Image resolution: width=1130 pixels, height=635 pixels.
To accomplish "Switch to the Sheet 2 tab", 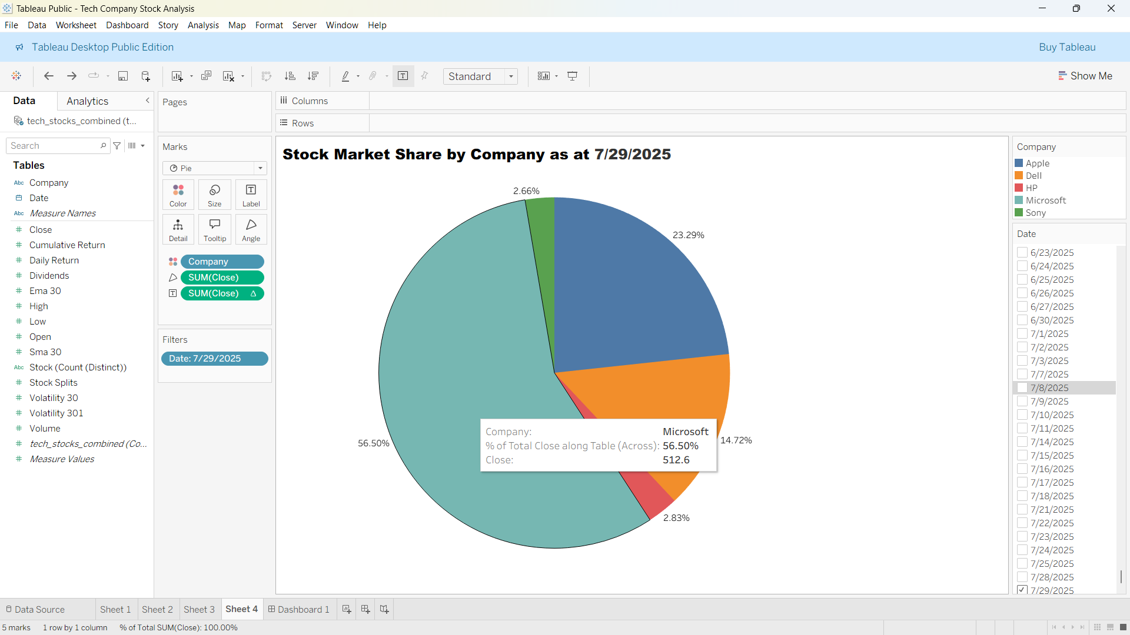I will (x=157, y=609).
